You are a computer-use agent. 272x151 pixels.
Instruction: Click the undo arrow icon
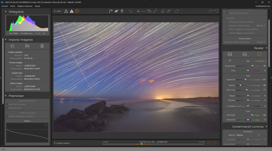(x=216, y=11)
